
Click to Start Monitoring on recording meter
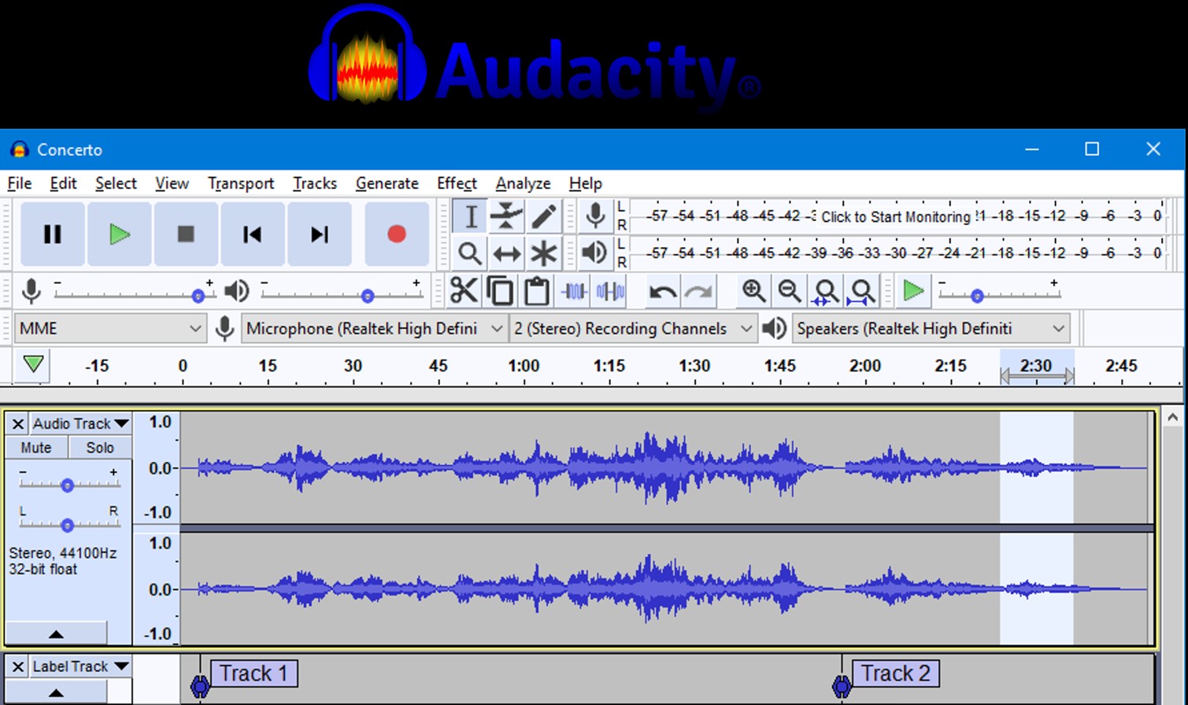click(x=896, y=216)
